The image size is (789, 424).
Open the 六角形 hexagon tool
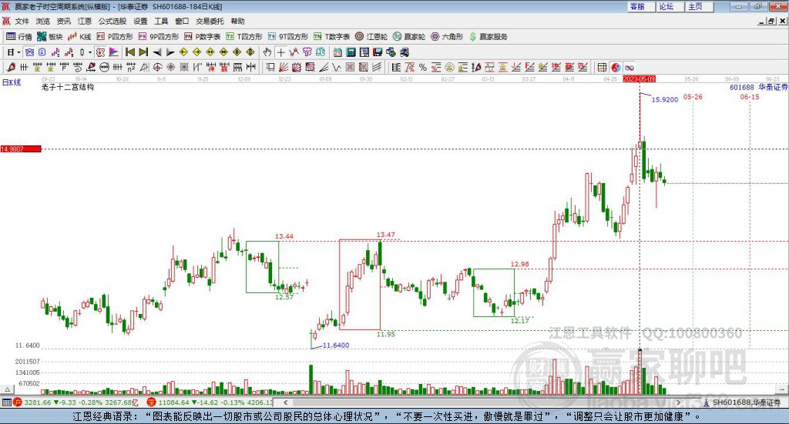[x=447, y=37]
